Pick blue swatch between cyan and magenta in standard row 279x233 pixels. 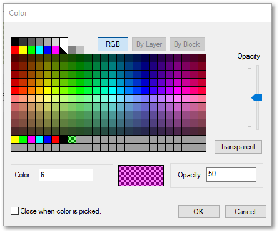(x=48, y=50)
